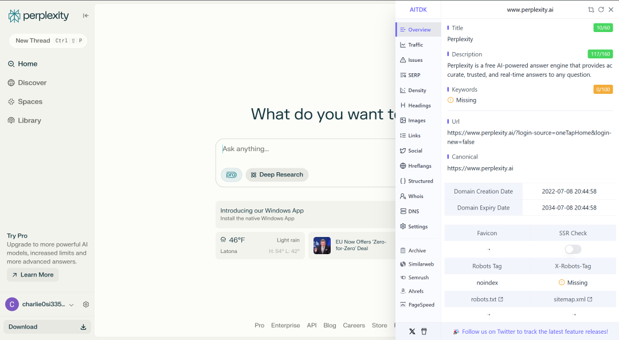The height and width of the screenshot is (340, 619).
Task: Open the Enterprise footer link
Action: (x=285, y=326)
